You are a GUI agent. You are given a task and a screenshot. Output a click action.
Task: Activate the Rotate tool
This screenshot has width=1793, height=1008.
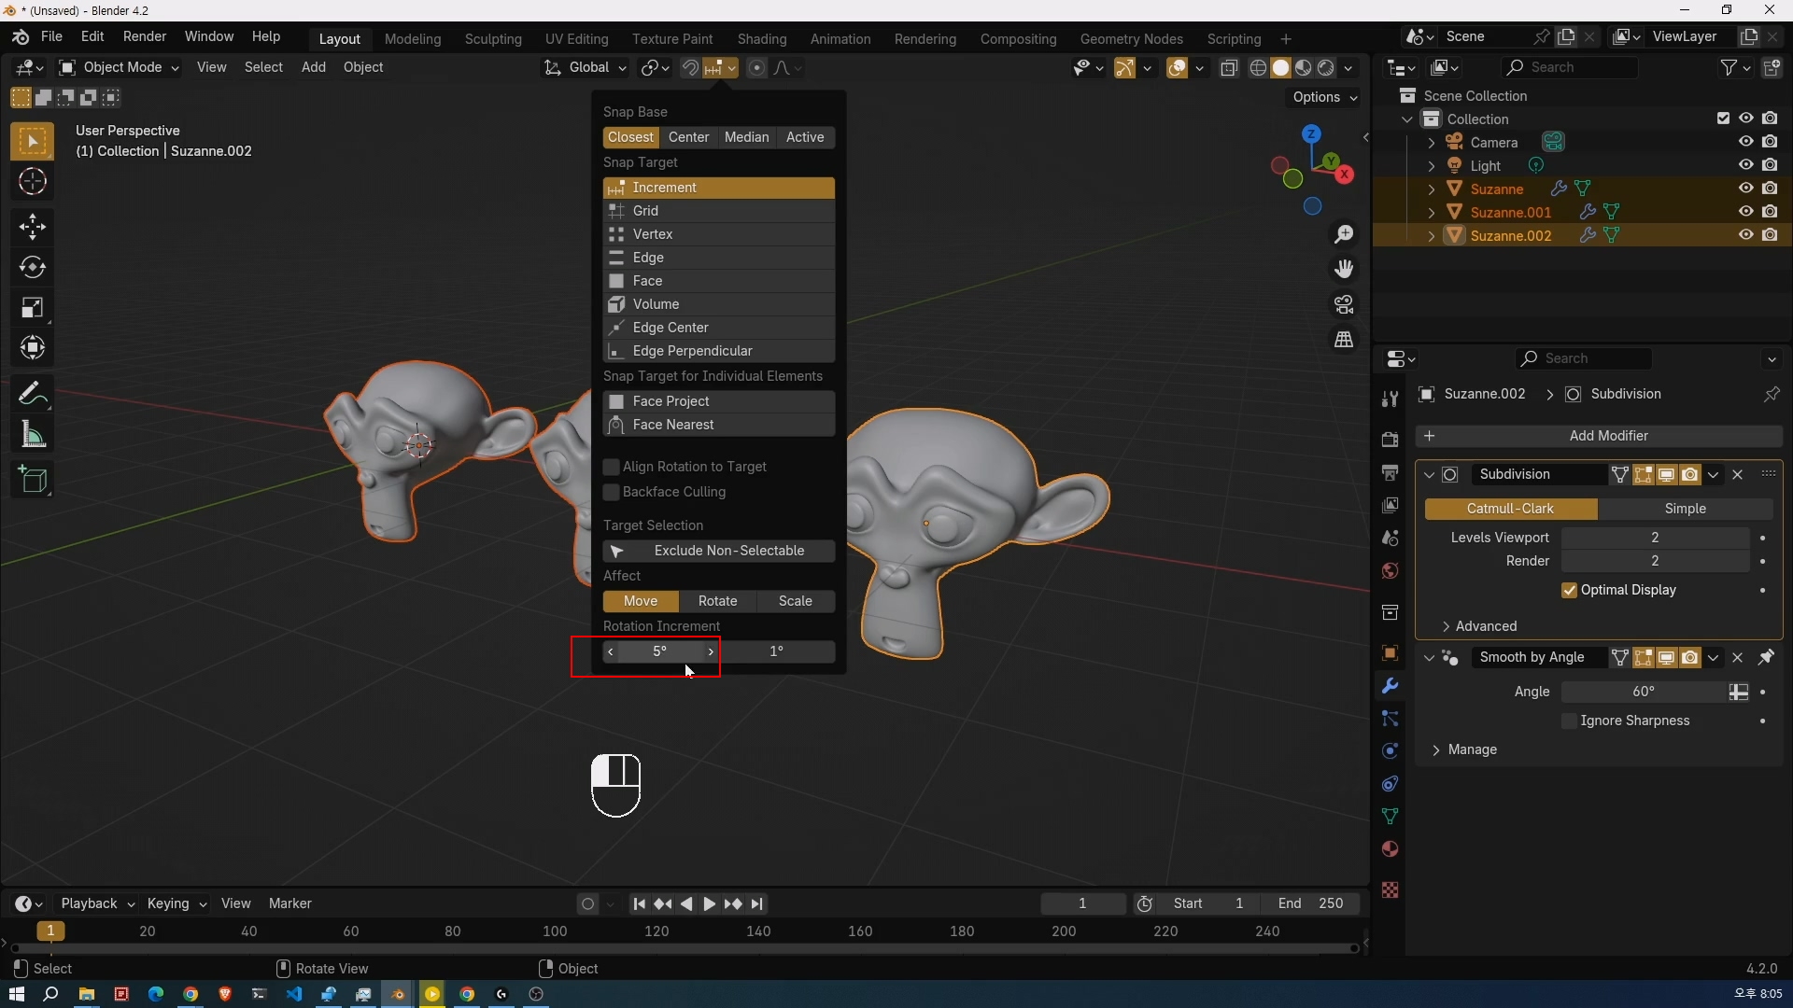coord(33,267)
